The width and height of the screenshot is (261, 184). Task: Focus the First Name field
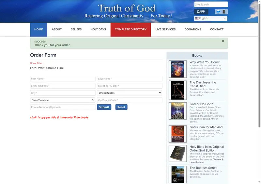click(63, 78)
